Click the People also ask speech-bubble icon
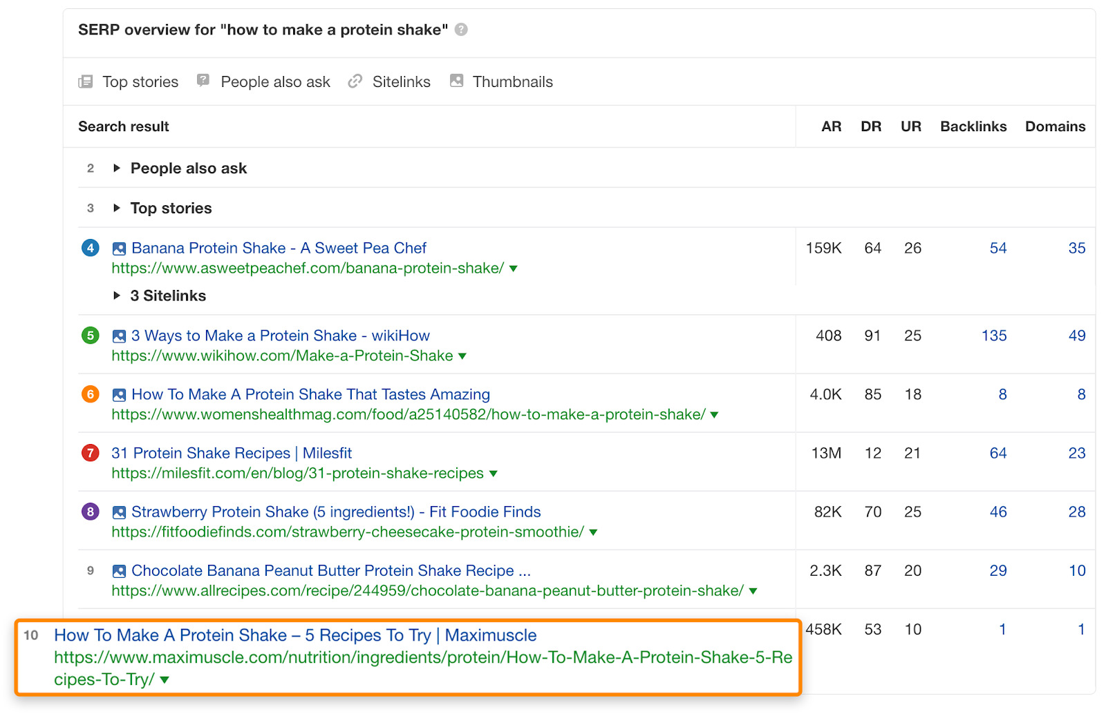Viewport: 1106px width, 716px height. click(x=203, y=81)
